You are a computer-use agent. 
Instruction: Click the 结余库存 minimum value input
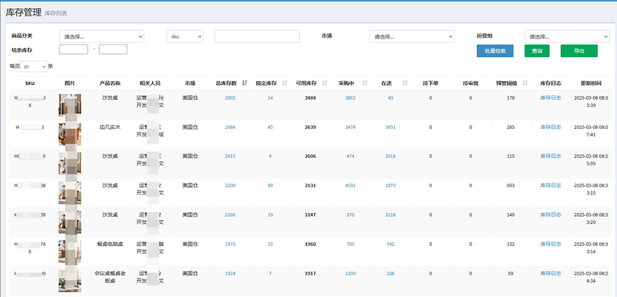point(73,49)
